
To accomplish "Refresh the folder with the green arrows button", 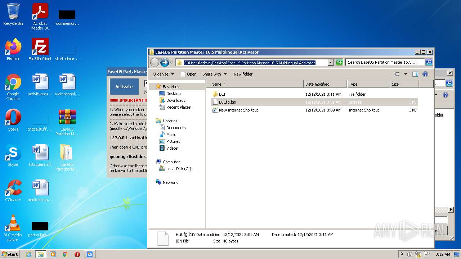I will coord(339,63).
